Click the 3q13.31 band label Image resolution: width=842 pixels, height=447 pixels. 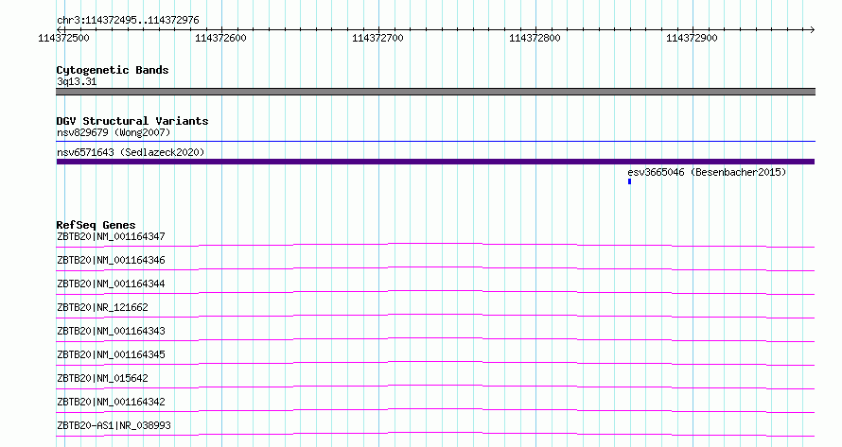pyautogui.click(x=77, y=82)
